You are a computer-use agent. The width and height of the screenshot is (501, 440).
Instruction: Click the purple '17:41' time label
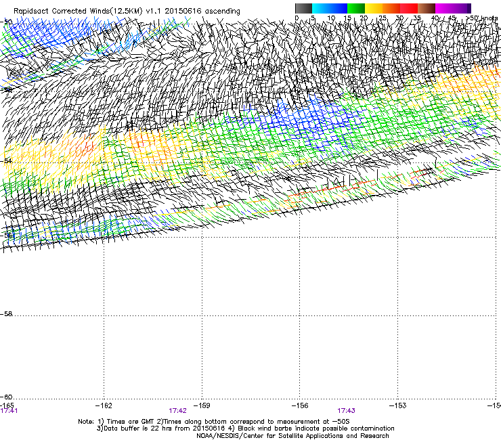(x=9, y=411)
